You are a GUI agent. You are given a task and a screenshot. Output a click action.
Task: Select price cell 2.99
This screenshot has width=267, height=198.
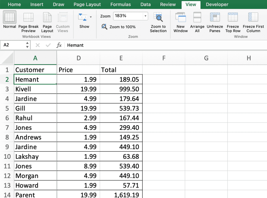78,118
